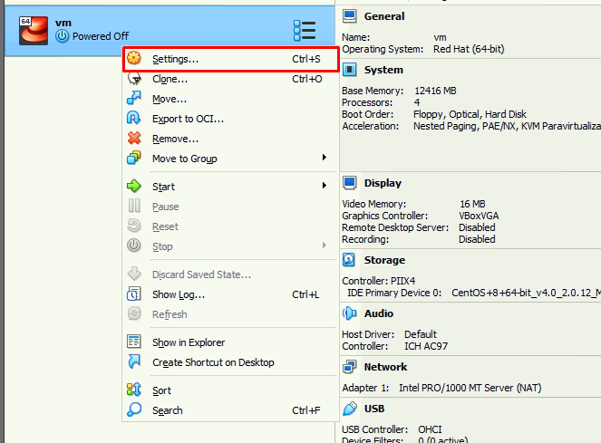Image resolution: width=601 pixels, height=443 pixels.
Task: Open the Audio section header
Action: 379,313
